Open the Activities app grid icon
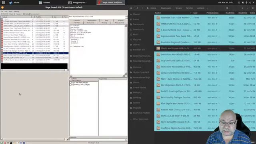The width and height of the screenshot is (256, 144). 4,2
